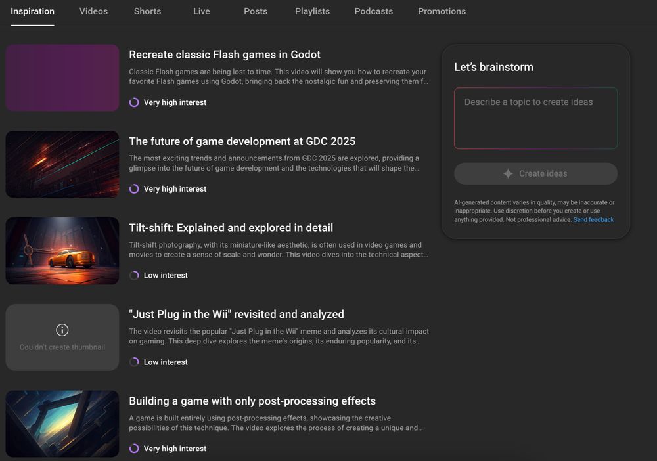
Task: Select the Posts tab
Action: click(x=256, y=11)
